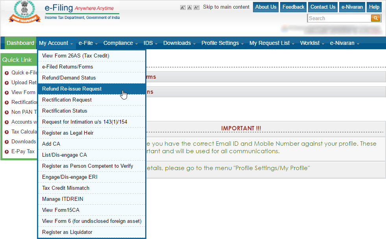Viewport: 386px width, 239px height.
Task: Choose Register as Person Competent to Verify
Action: click(92, 166)
